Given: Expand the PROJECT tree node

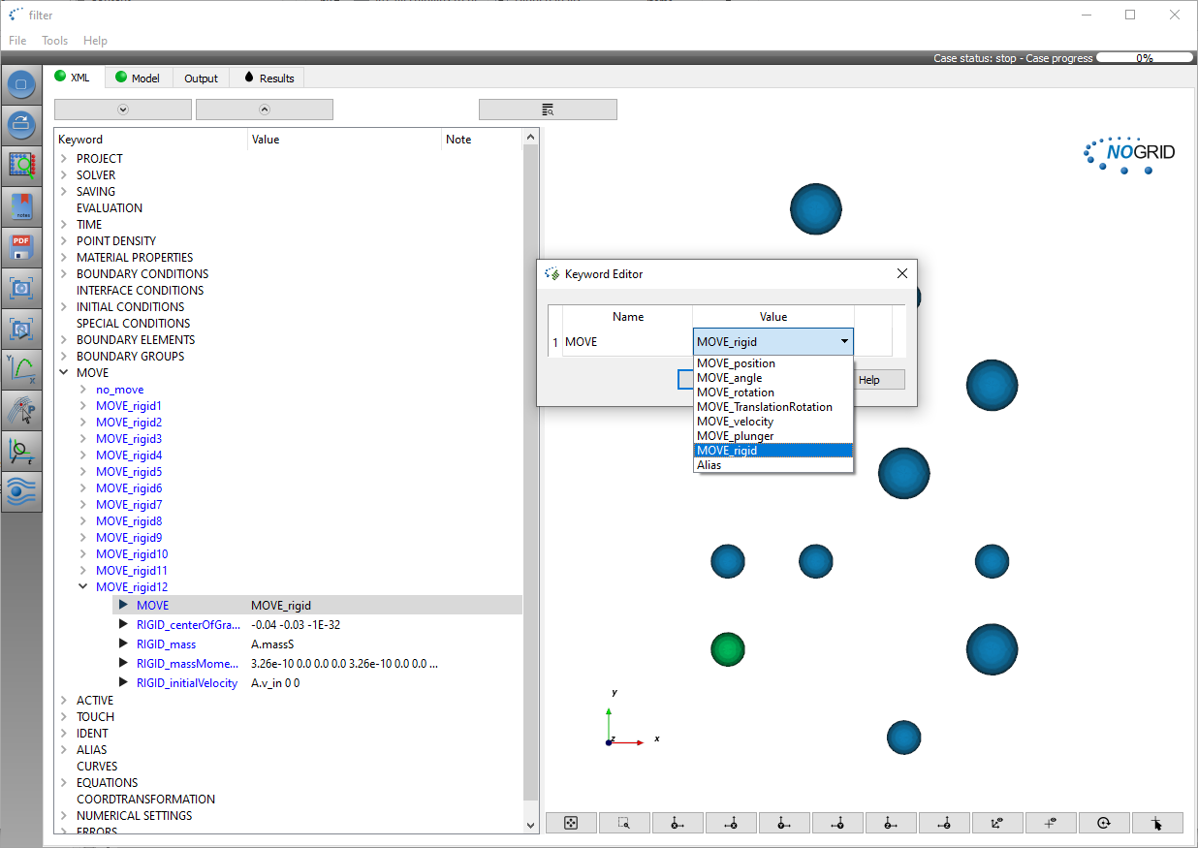Looking at the screenshot, I should [65, 159].
